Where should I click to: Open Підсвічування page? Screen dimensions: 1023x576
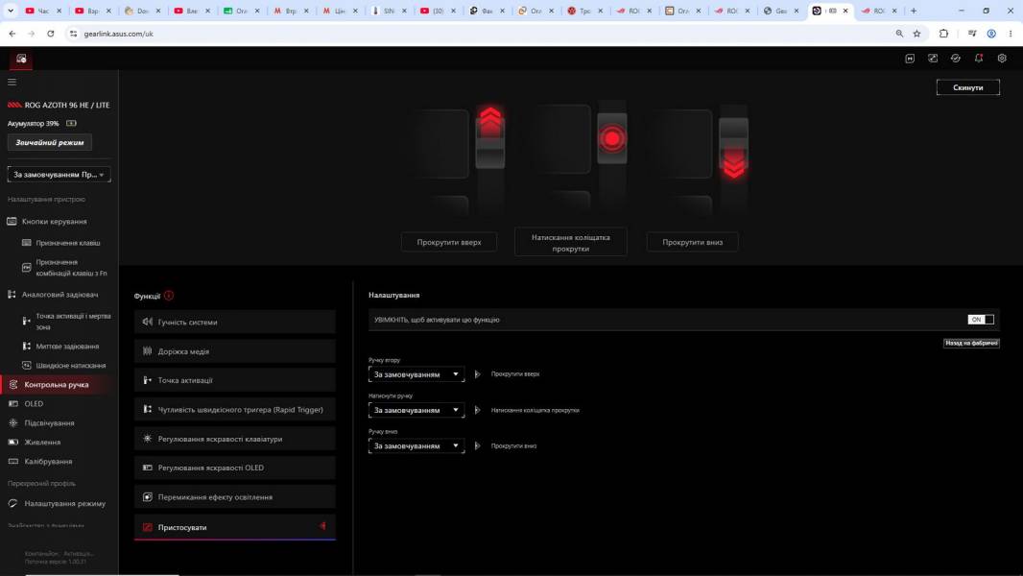[49, 423]
